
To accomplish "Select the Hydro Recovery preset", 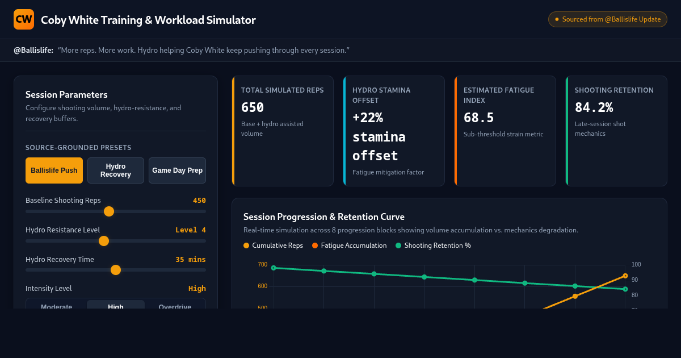I will coord(116,170).
